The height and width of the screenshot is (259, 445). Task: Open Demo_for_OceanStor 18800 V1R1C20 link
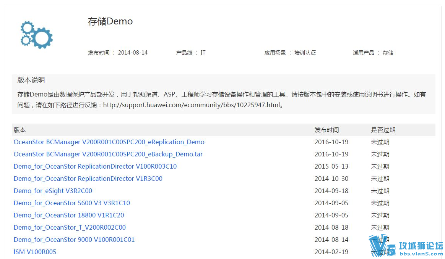click(x=69, y=215)
